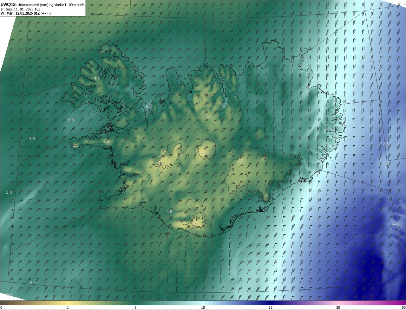Click the 'UWC/IG:' label in the header box

tap(9, 4)
